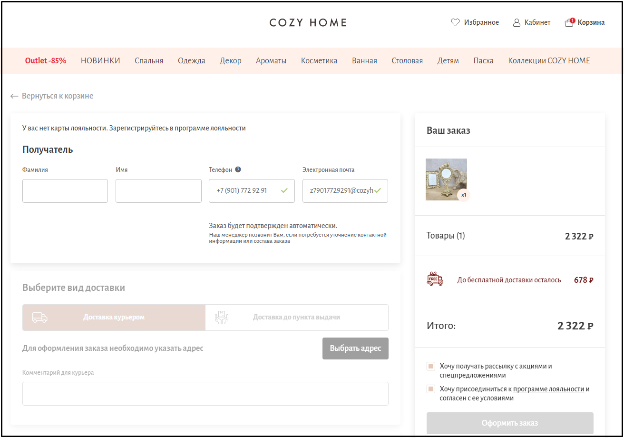This screenshot has height=438, width=624.
Task: Click the user profile icon for Кабинет
Action: 517,22
